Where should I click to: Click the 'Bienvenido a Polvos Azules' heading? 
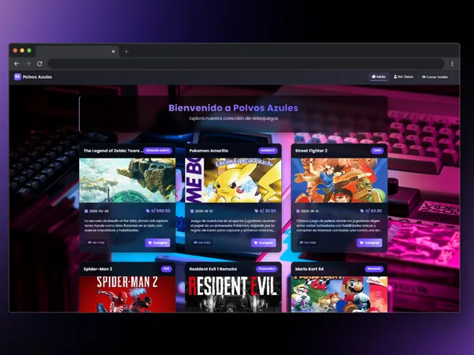point(233,108)
